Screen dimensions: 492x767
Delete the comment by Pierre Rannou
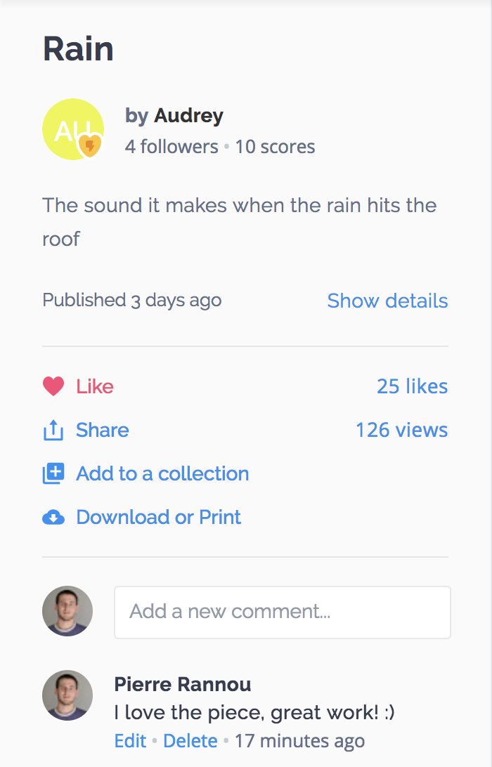190,741
